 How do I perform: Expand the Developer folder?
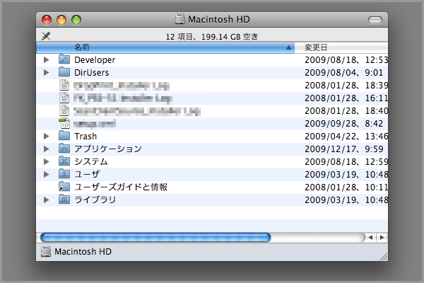(47, 59)
